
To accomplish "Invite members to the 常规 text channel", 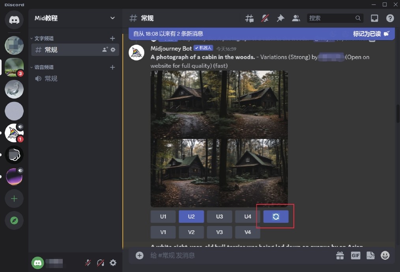I will point(105,50).
